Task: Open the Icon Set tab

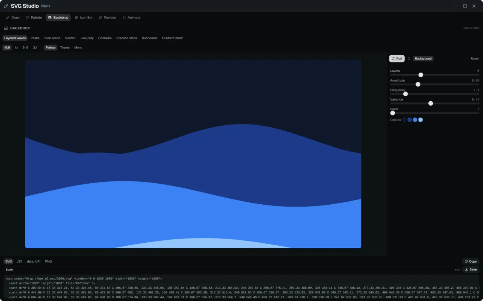Action: pyautogui.click(x=83, y=18)
